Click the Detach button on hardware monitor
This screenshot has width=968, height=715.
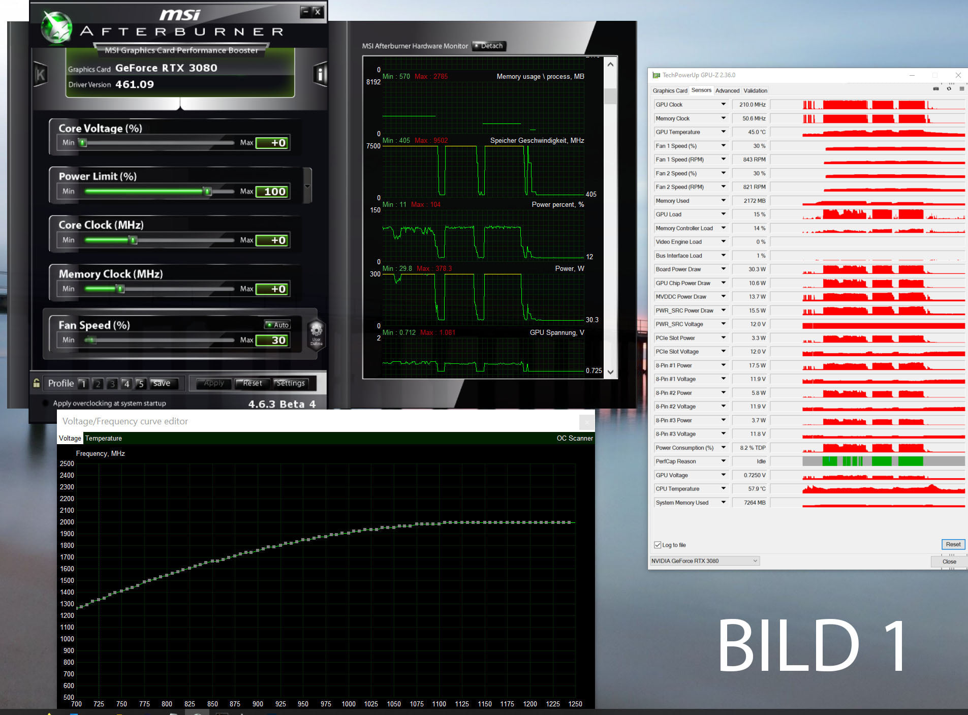(489, 46)
